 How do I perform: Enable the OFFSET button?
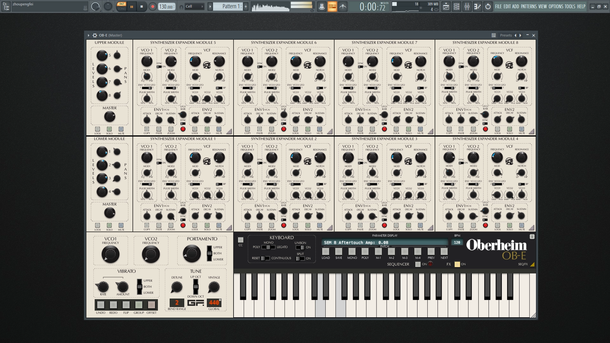pos(151,305)
